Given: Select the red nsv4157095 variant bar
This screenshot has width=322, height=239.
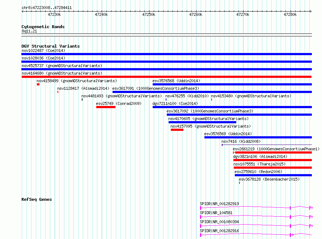Looking at the screenshot, I should point(177,130).
